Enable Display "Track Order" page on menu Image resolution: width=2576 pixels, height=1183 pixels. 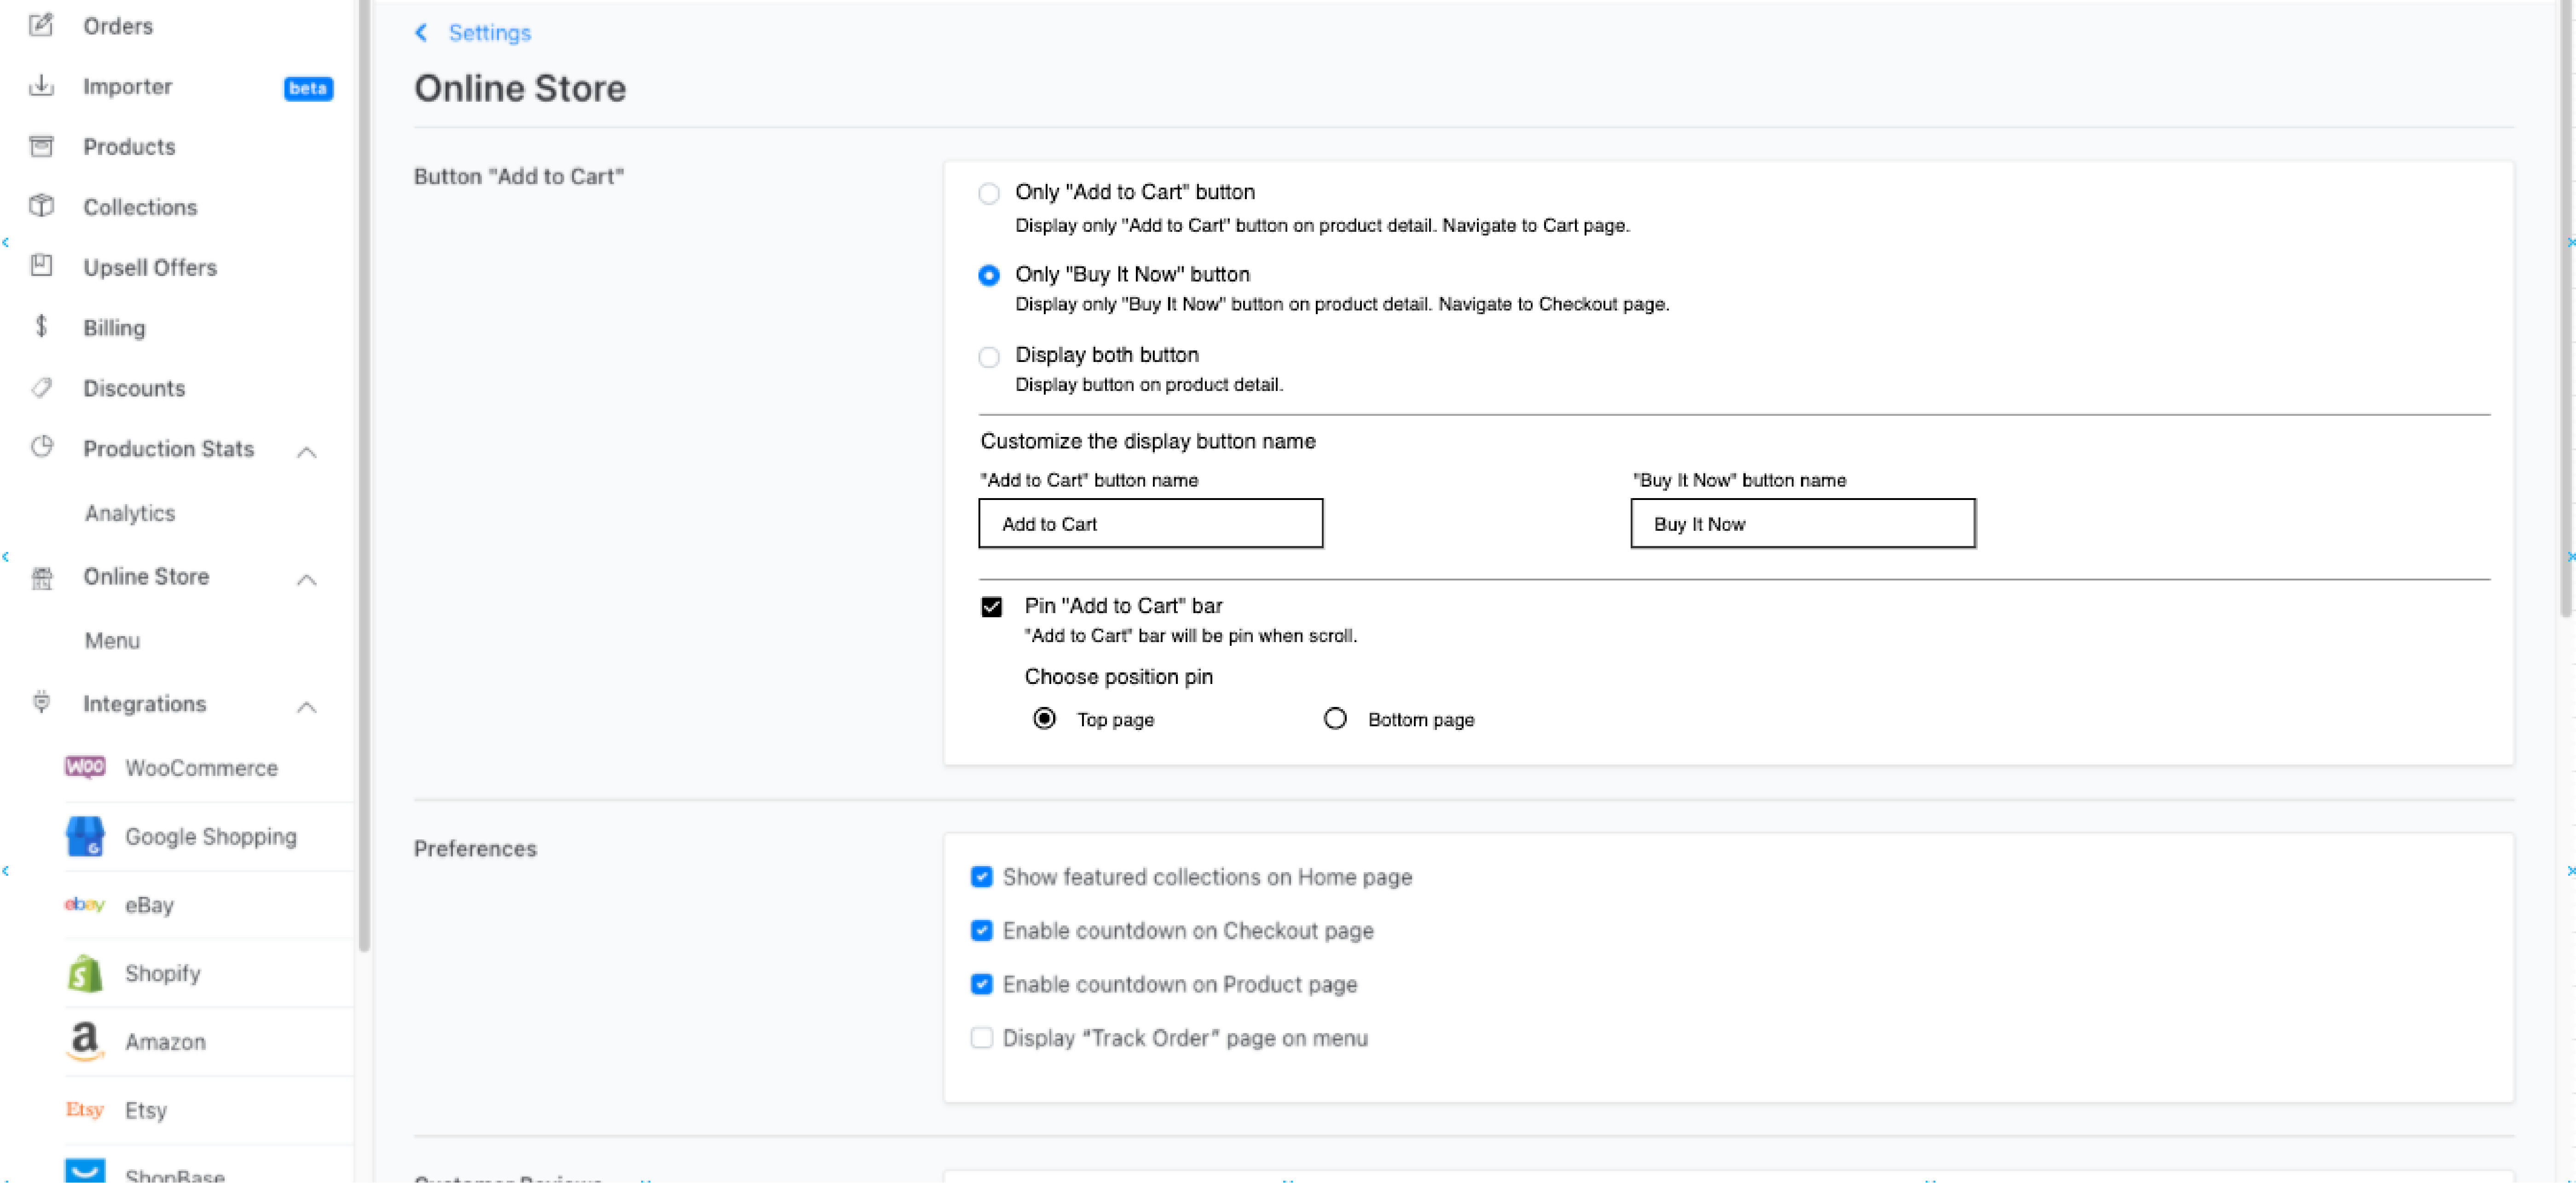point(982,1038)
